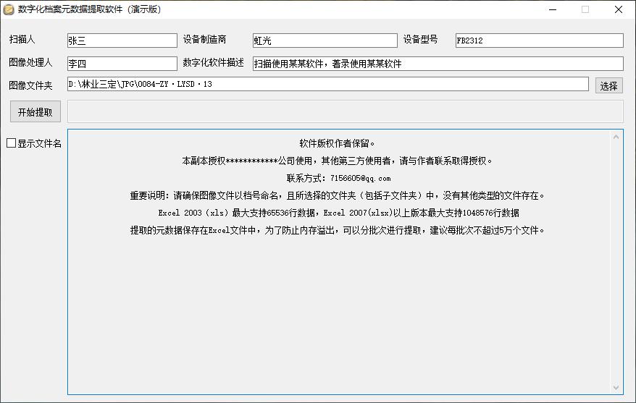The width and height of the screenshot is (636, 403).
Task: Click the 开始提取 button
Action: pyautogui.click(x=35, y=112)
